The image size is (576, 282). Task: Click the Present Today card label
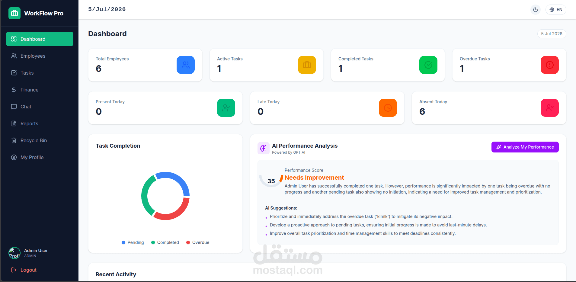[x=110, y=102]
